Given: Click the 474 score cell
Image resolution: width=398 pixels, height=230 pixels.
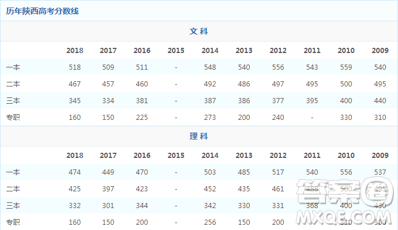Looking at the screenshot, I should click(74, 172).
